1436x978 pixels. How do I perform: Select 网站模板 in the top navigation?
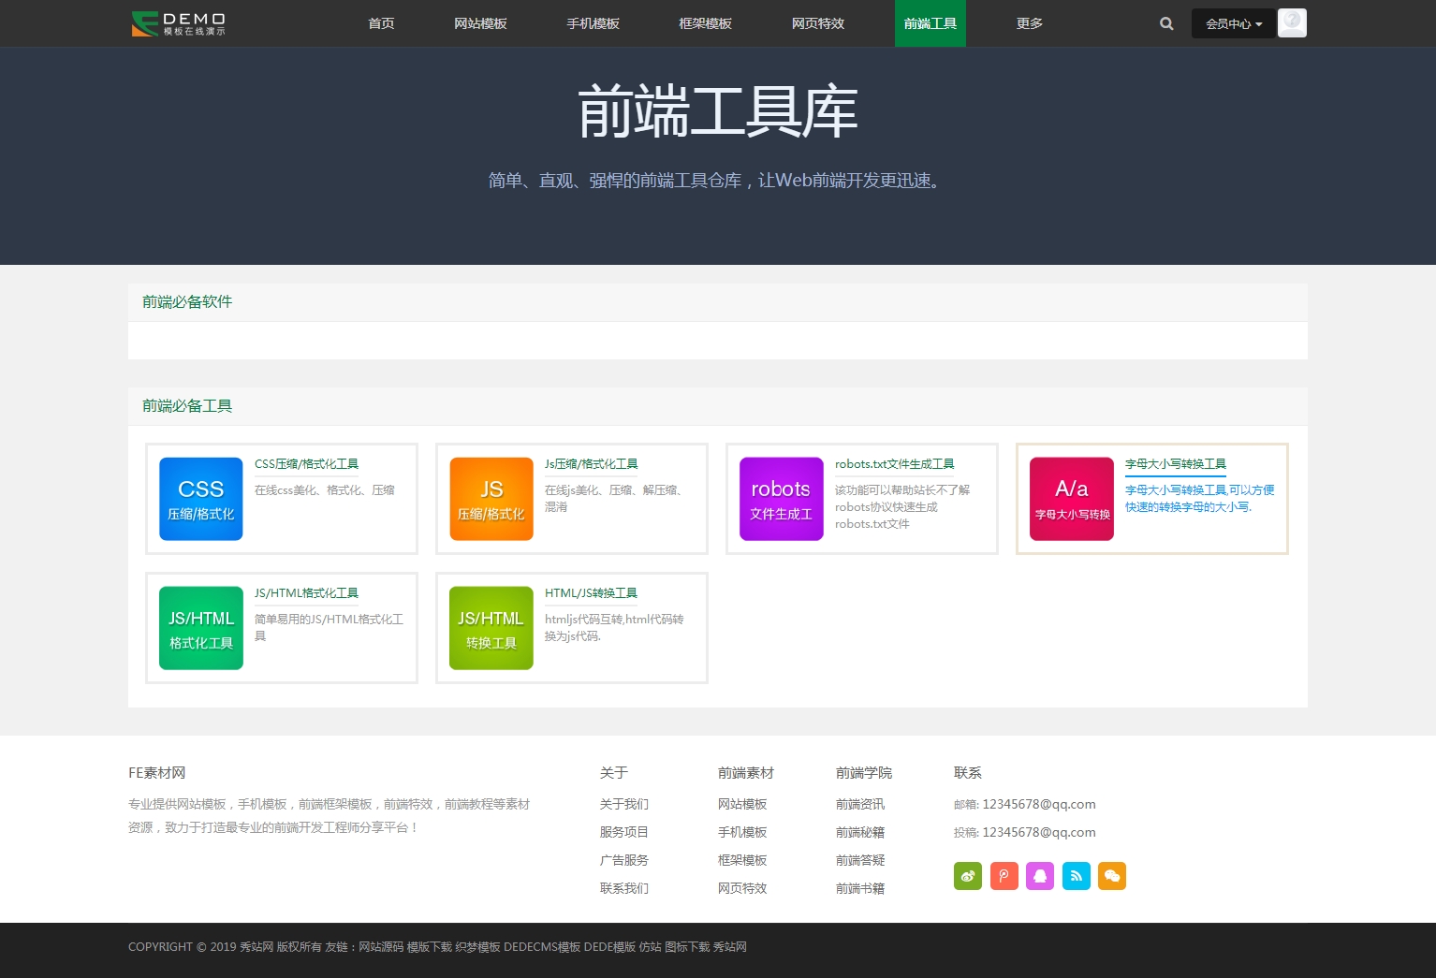coord(480,23)
